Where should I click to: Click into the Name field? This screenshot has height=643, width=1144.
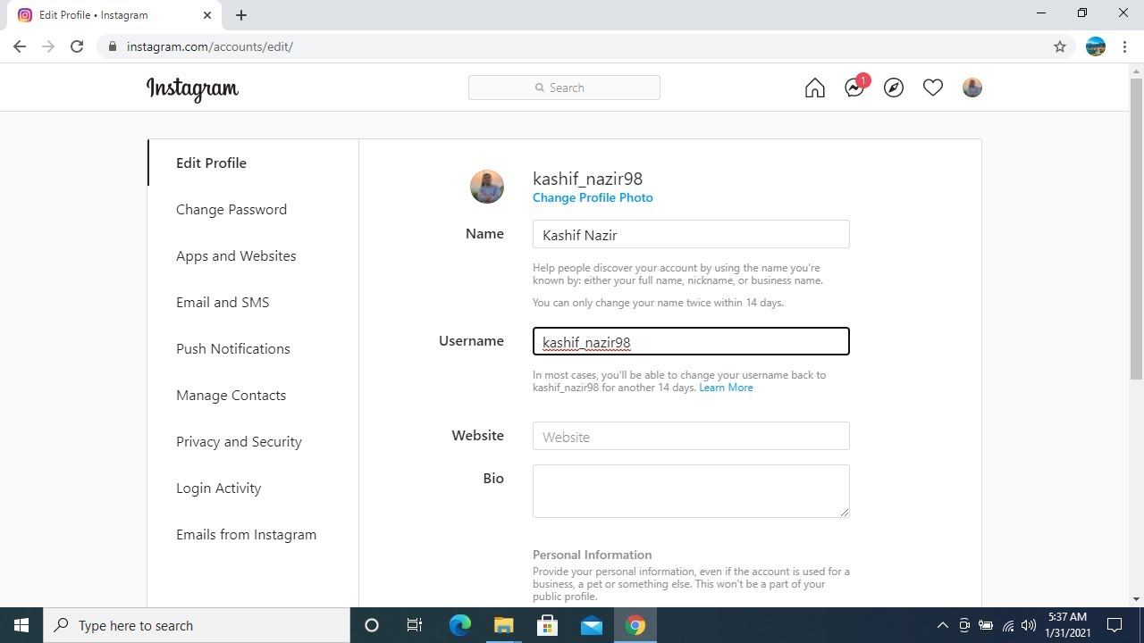691,234
